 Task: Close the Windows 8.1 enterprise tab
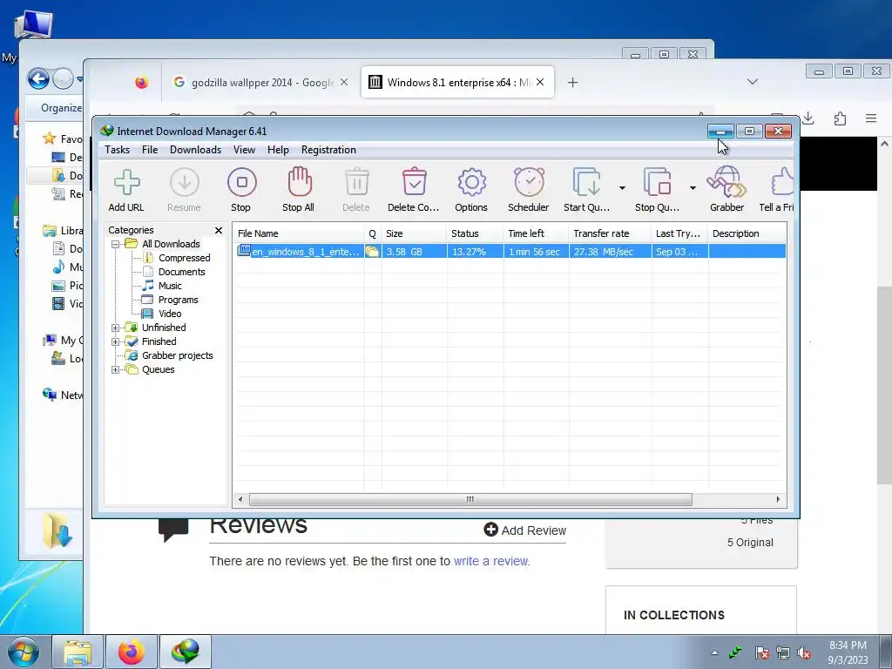pos(540,83)
